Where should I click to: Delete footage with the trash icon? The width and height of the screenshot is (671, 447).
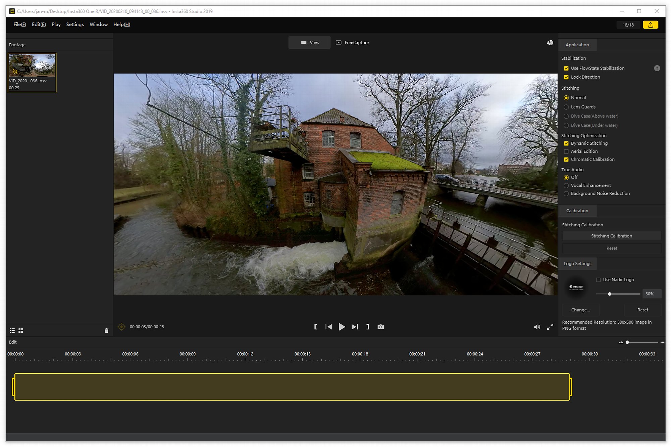tap(106, 331)
